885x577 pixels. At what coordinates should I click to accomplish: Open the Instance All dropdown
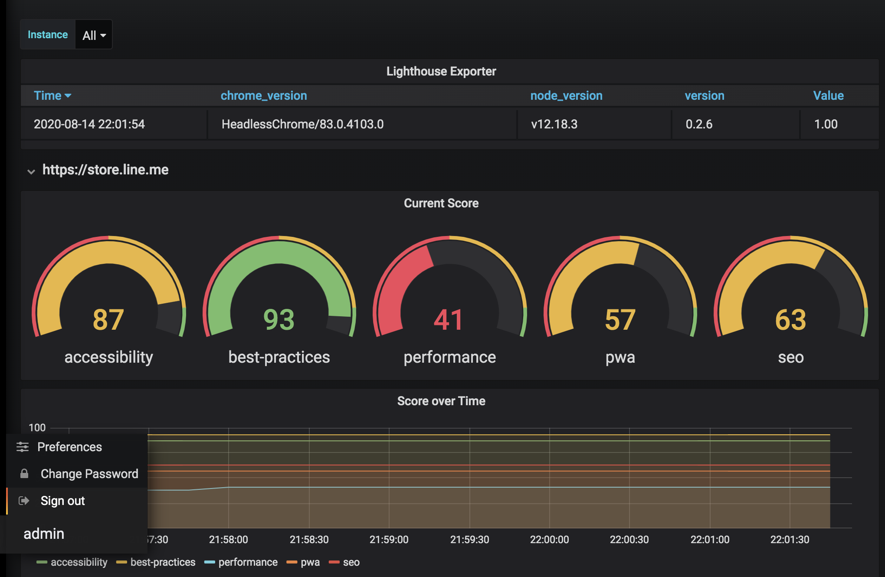pos(94,35)
